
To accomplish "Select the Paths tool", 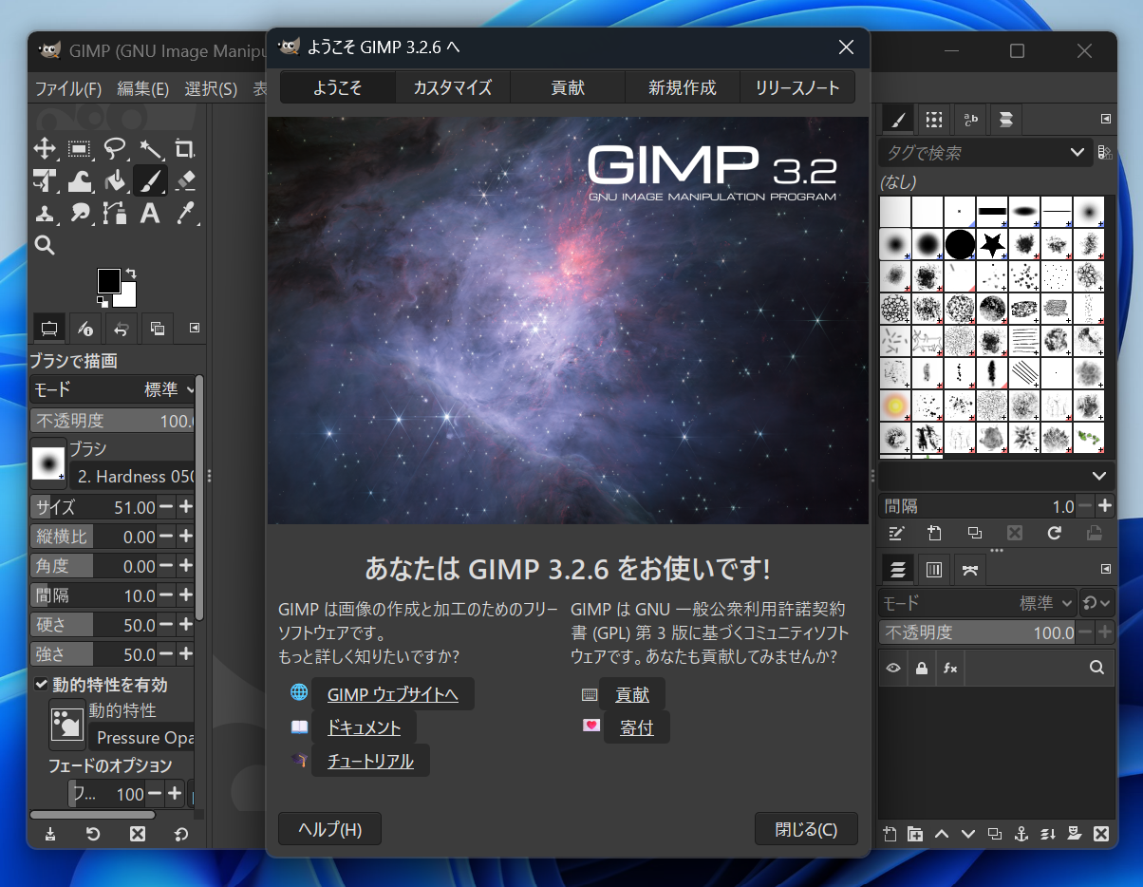I will (x=115, y=213).
